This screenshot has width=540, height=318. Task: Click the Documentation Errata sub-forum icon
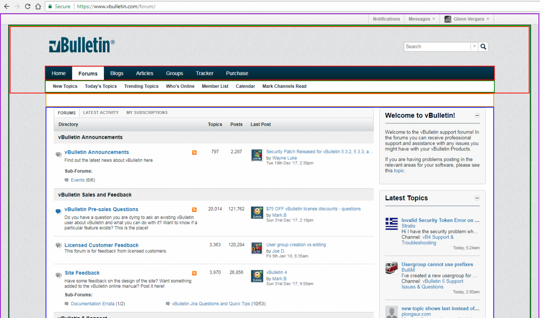(x=67, y=304)
